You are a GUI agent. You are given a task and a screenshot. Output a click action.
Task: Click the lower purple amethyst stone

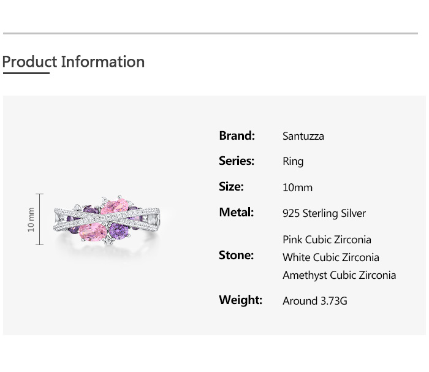point(119,231)
